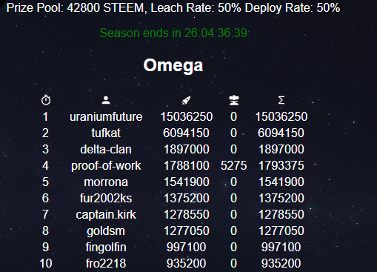Click the user column header icon

tap(106, 100)
